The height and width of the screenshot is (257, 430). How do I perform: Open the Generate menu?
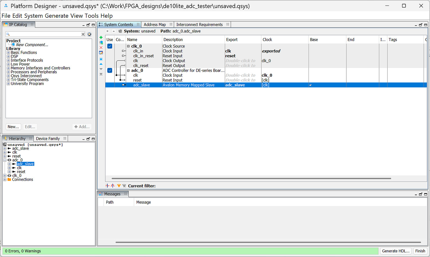point(57,16)
